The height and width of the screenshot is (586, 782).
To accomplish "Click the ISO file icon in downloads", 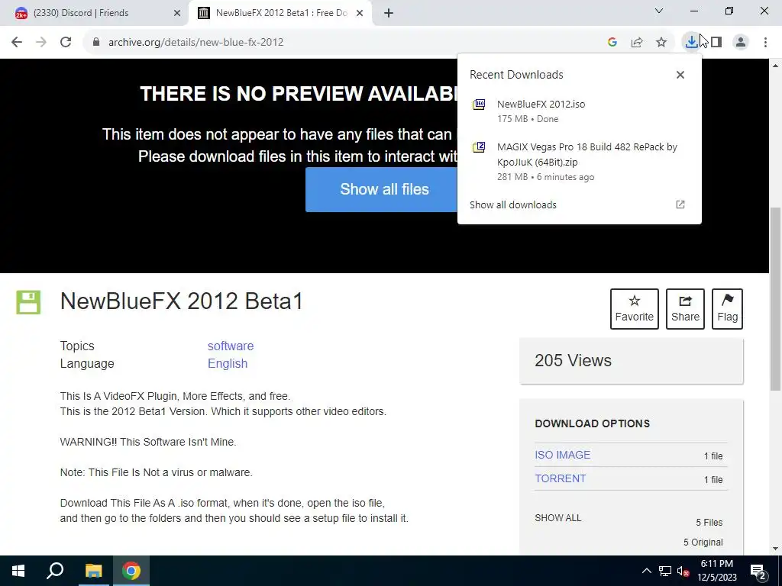I will click(x=479, y=104).
